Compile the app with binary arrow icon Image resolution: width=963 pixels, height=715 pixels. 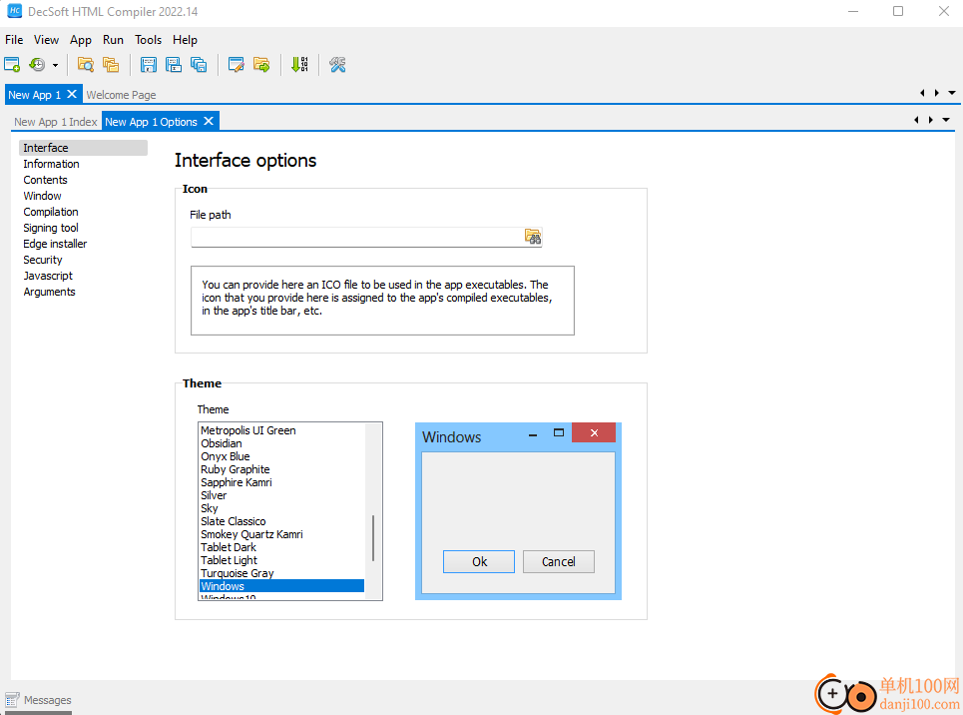coord(299,65)
